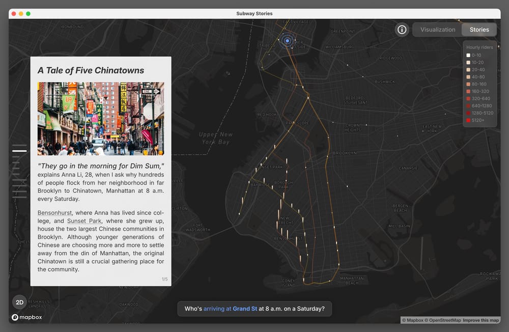
Task: Click the 0-10 hourly riders swatch
Action: (468, 55)
